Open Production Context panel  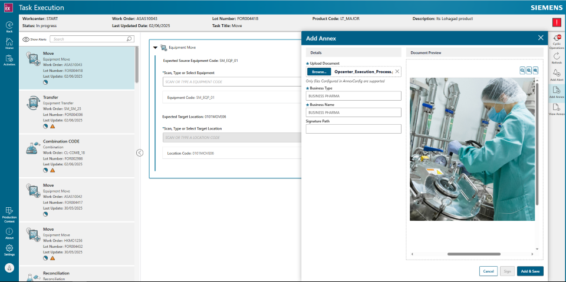(x=9, y=213)
